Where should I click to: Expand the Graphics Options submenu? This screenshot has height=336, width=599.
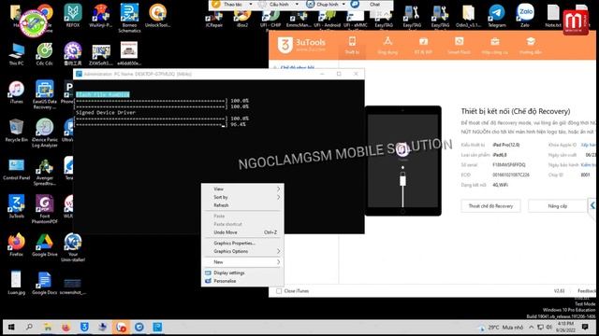(x=243, y=251)
